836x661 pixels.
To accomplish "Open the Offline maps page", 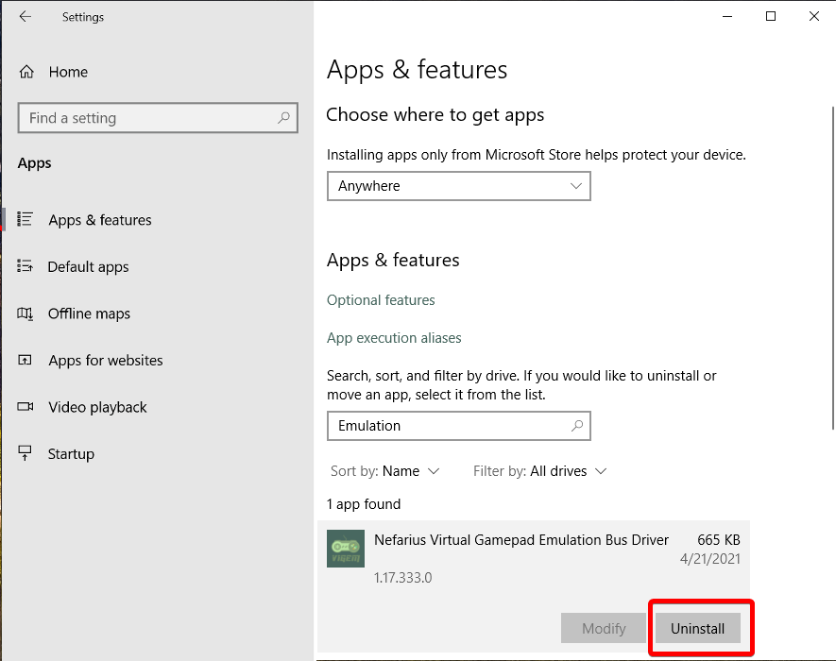I will click(x=89, y=314).
